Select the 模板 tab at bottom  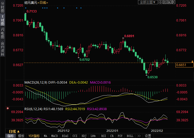(21, 136)
